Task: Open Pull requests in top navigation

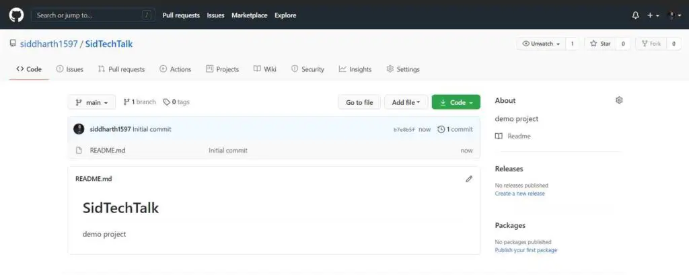Action: pos(181,15)
